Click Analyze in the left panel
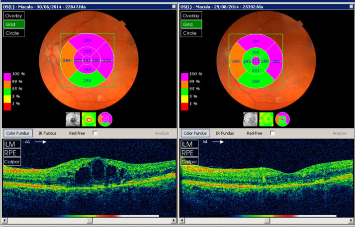Image resolution: width=355 pixels, height=227 pixels. point(162,133)
